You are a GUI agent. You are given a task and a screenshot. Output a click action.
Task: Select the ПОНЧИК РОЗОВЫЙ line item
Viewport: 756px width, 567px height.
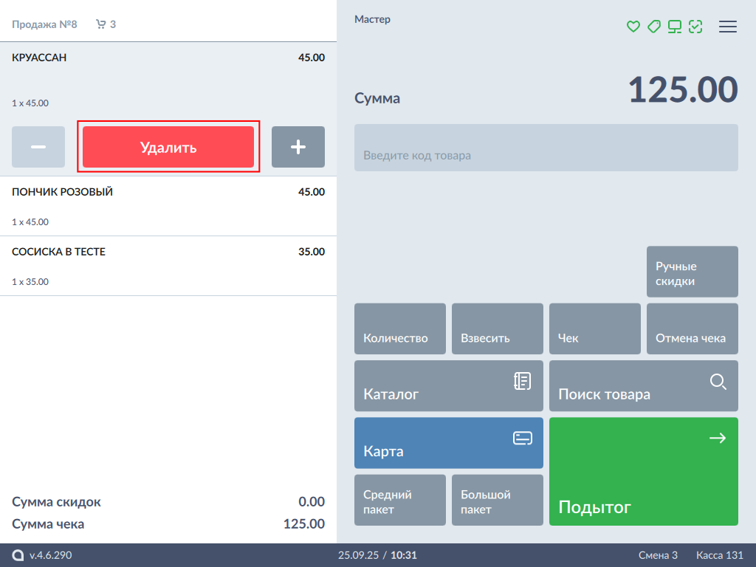(168, 206)
